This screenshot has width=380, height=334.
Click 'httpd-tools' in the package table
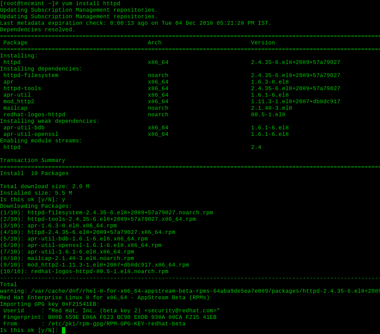click(x=22, y=88)
